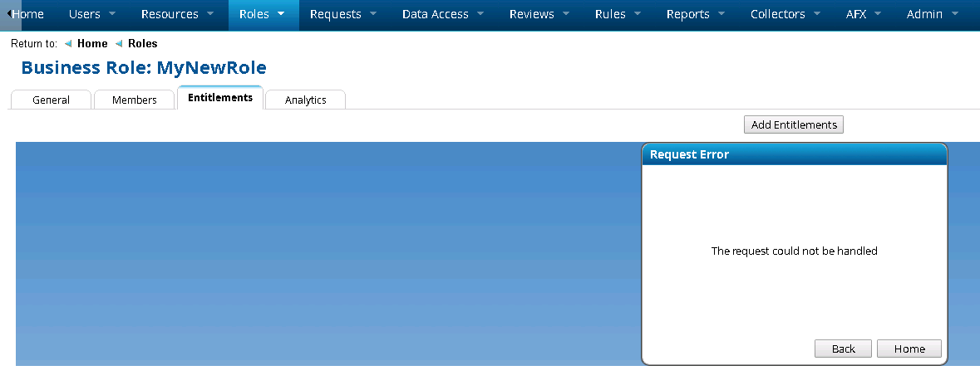Open the Reports menu
This screenshot has width=980, height=390.
[x=696, y=14]
